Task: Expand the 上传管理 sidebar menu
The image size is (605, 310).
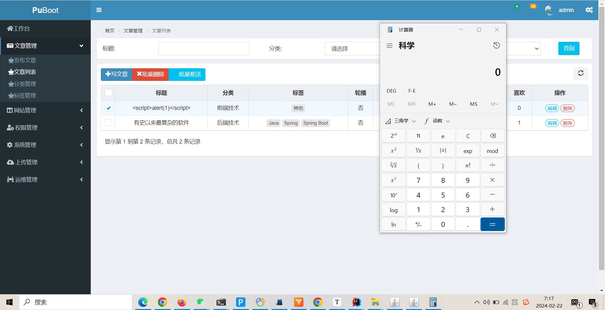Action: pos(45,162)
